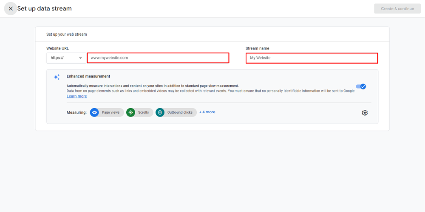Select the Scrolls chip label
The width and height of the screenshot is (425, 212).
[x=143, y=112]
